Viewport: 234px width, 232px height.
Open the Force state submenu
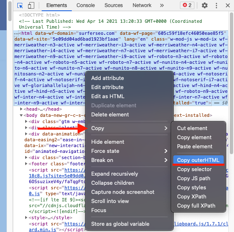[x=130, y=151]
